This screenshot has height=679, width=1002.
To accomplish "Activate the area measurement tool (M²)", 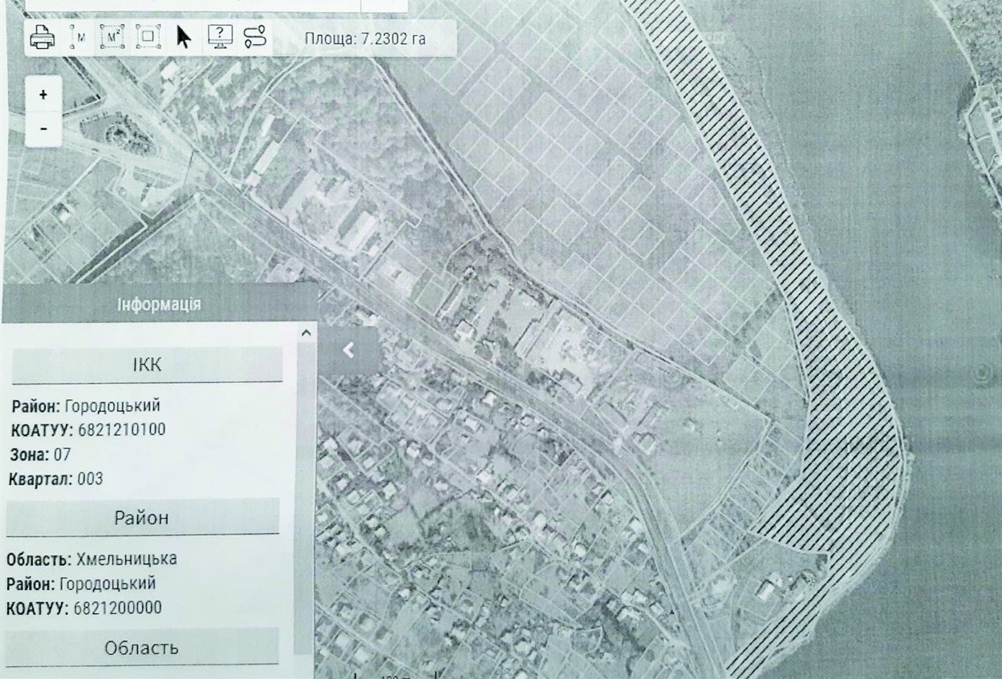I will [x=112, y=37].
